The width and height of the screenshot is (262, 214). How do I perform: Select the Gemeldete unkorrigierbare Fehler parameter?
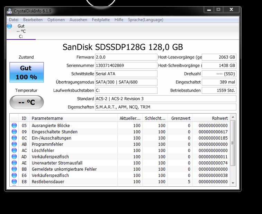coord(64,169)
